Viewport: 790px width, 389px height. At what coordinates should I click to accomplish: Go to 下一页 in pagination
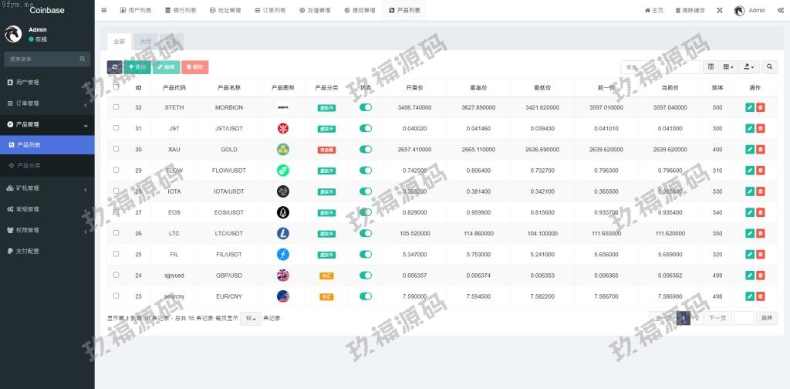(717, 318)
